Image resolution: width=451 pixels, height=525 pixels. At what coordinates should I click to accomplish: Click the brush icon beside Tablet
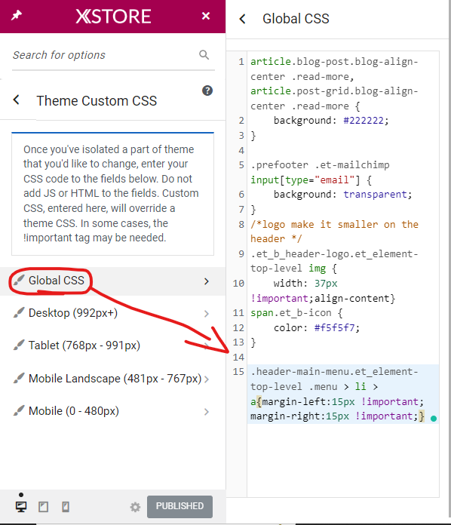[x=19, y=345]
